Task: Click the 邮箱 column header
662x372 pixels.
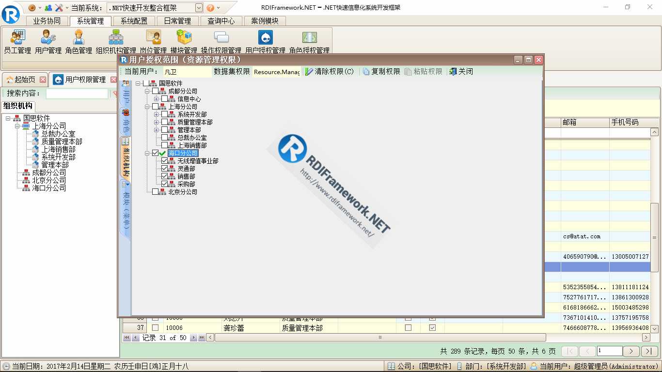Action: tap(585, 123)
